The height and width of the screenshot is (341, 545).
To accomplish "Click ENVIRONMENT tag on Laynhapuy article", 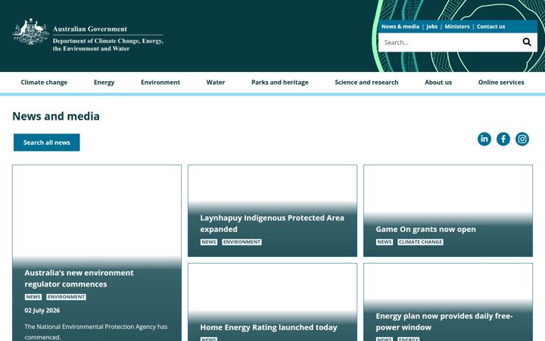I will 241,242.
